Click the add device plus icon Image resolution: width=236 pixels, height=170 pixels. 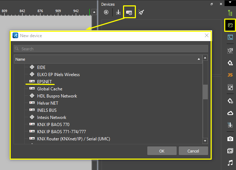(106, 12)
